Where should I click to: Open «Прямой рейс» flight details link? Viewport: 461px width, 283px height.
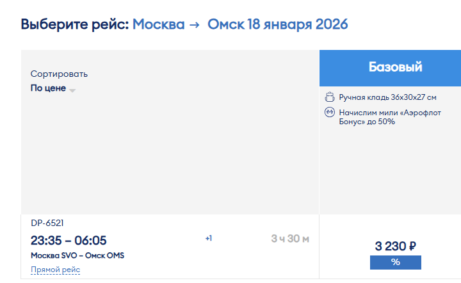click(x=55, y=270)
